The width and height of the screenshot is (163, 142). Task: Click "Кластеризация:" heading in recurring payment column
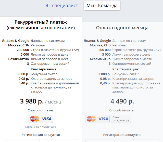point(44,69)
